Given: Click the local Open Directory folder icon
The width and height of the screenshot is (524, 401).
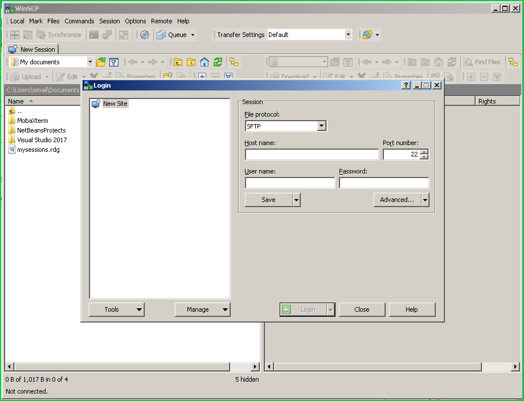Looking at the screenshot, I should [101, 62].
